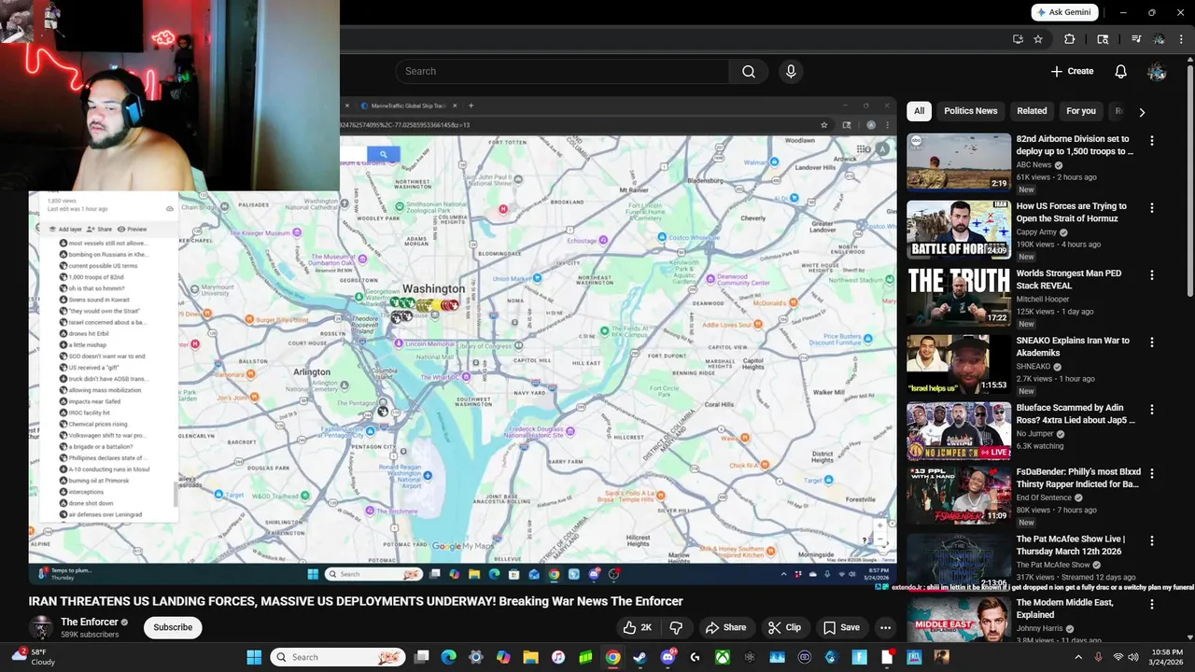Select the Related chip

1032,111
